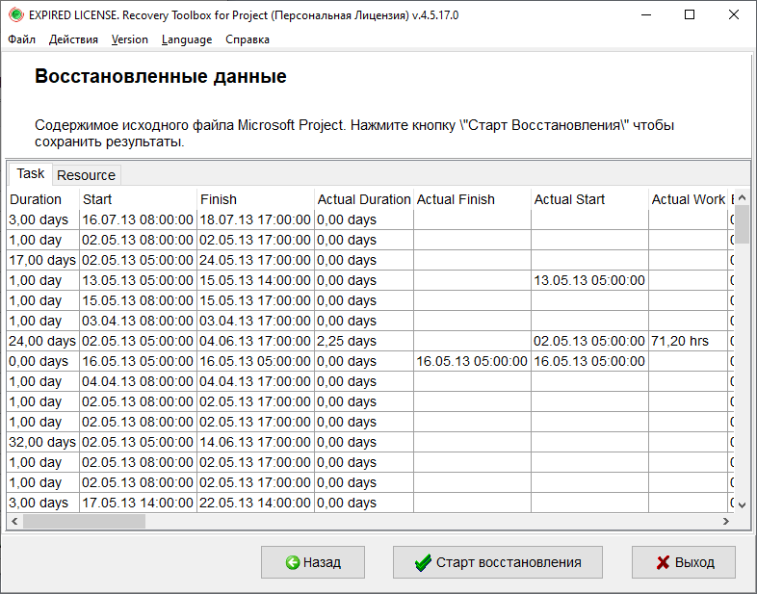Go back with the Назад button
Viewport: 757px width, 594px height.
[x=313, y=562]
